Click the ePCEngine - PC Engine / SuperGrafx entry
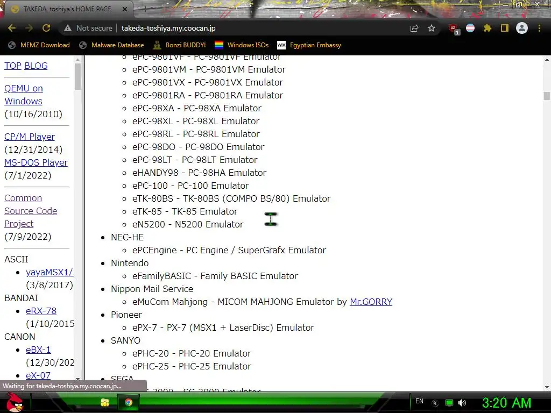 [229, 250]
